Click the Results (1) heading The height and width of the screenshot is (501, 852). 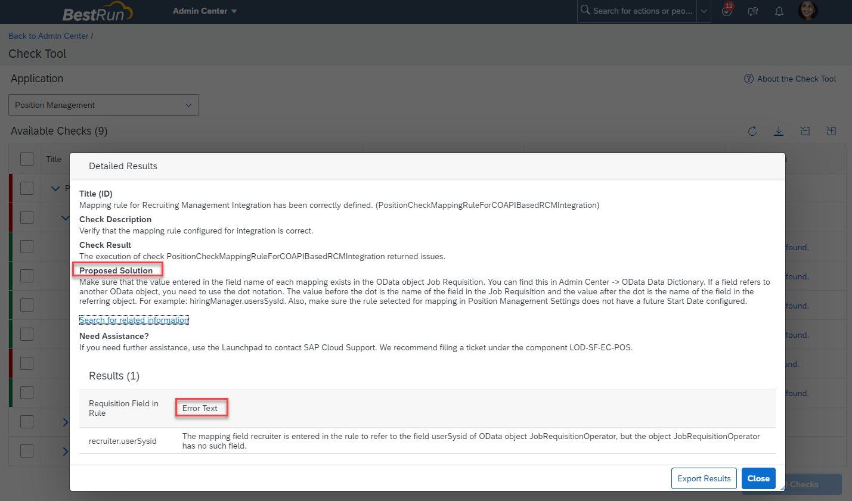(114, 376)
